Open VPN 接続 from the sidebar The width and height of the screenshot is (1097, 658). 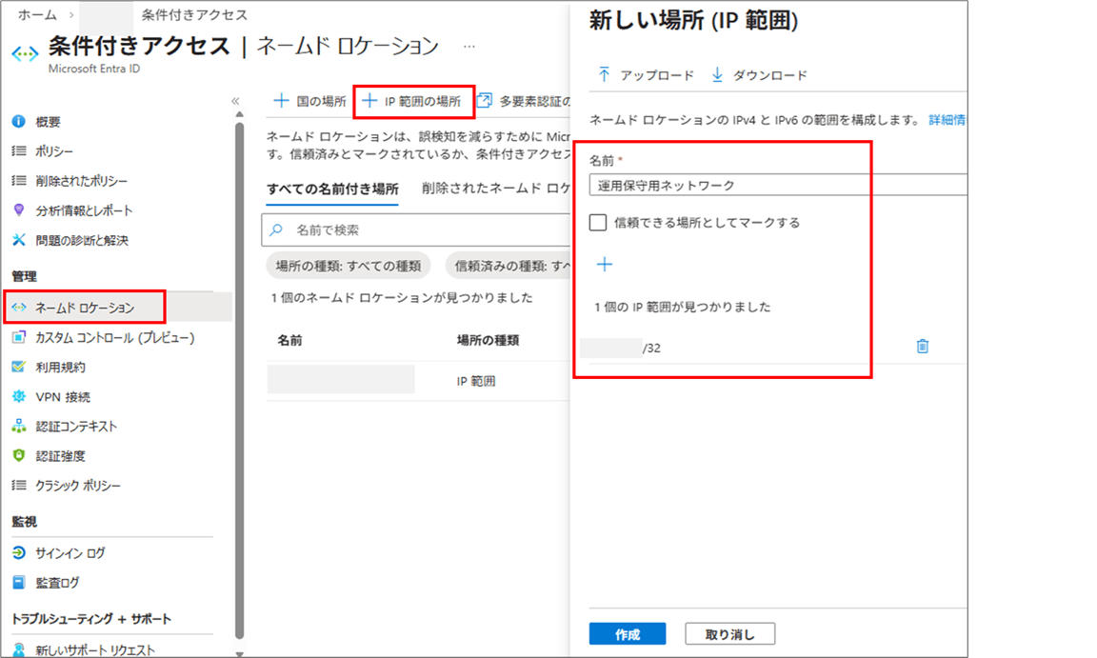point(63,396)
